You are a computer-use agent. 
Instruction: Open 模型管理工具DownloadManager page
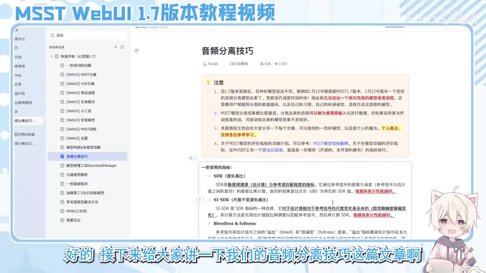(91, 165)
